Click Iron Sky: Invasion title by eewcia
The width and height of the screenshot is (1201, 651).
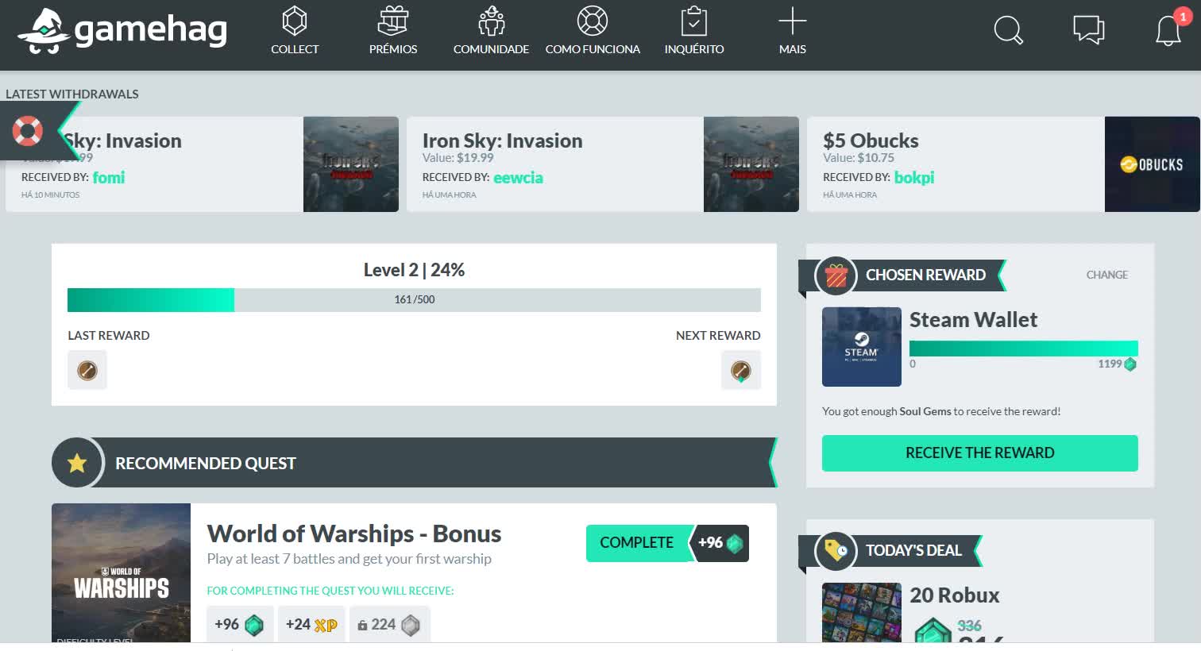[x=502, y=141]
